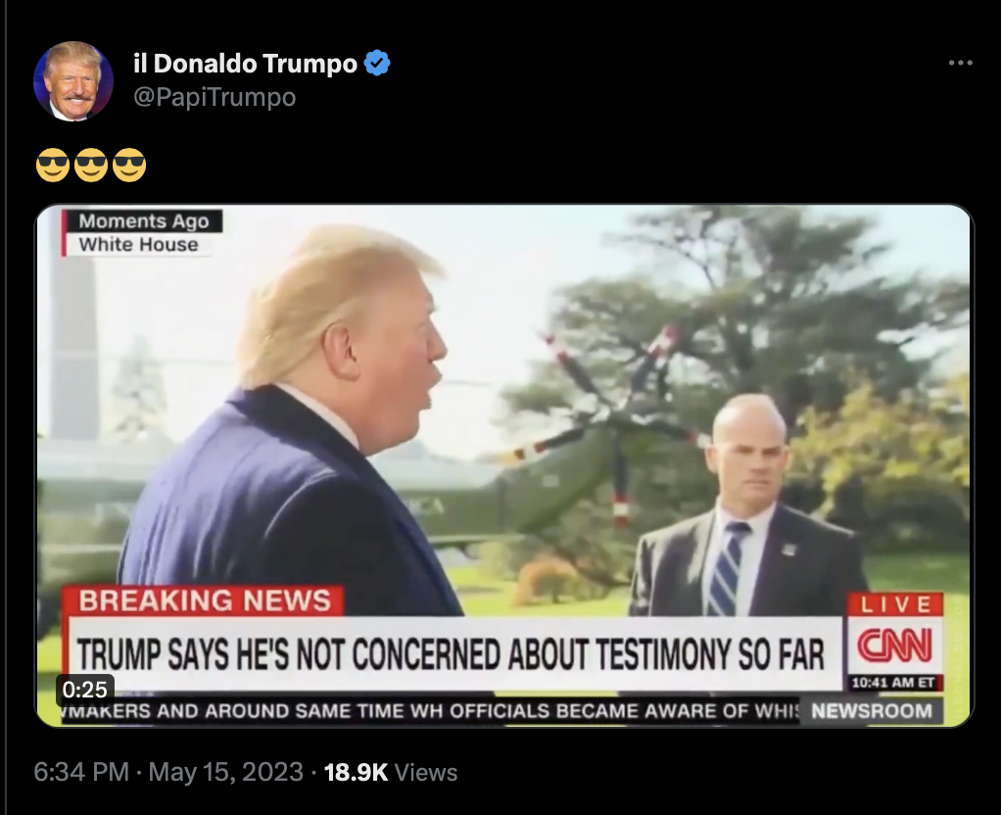The width and height of the screenshot is (1001, 815).
Task: Open the il Donaldo Trumpo display name
Action: click(245, 64)
